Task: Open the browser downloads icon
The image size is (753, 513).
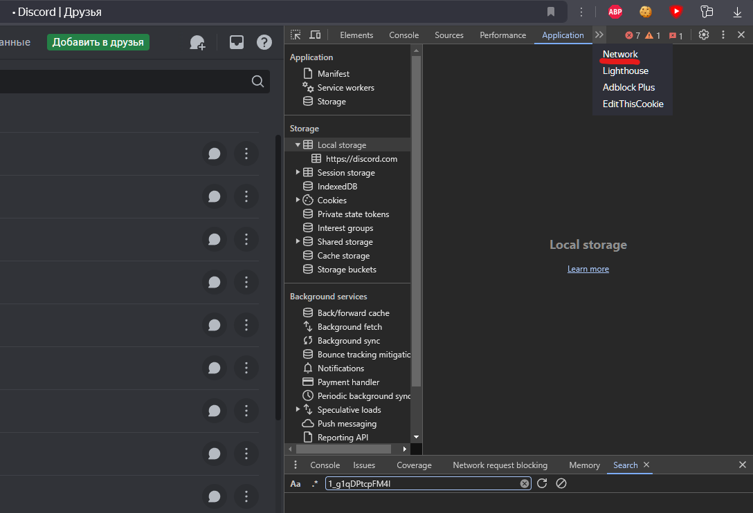Action: (737, 12)
